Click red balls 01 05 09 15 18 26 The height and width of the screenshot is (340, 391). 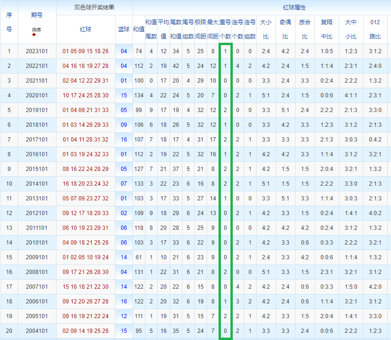click(x=86, y=51)
